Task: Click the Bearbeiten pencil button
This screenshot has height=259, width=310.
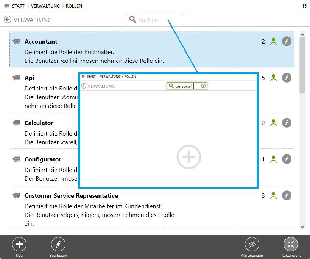Action: click(x=58, y=245)
